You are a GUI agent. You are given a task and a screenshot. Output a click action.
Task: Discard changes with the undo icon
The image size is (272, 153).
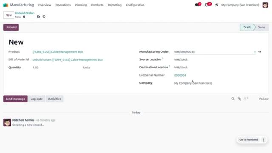pos(44,17)
